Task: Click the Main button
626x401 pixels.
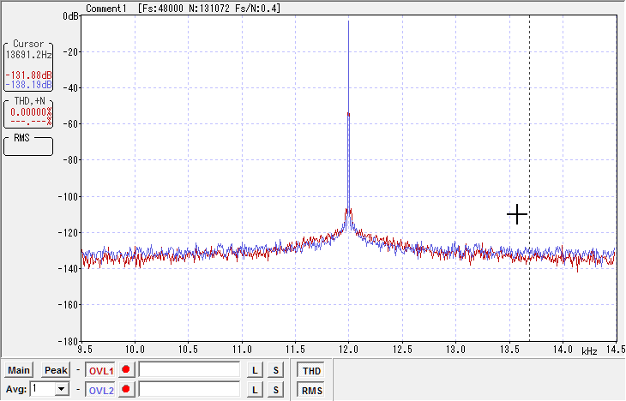Action: click(19, 370)
